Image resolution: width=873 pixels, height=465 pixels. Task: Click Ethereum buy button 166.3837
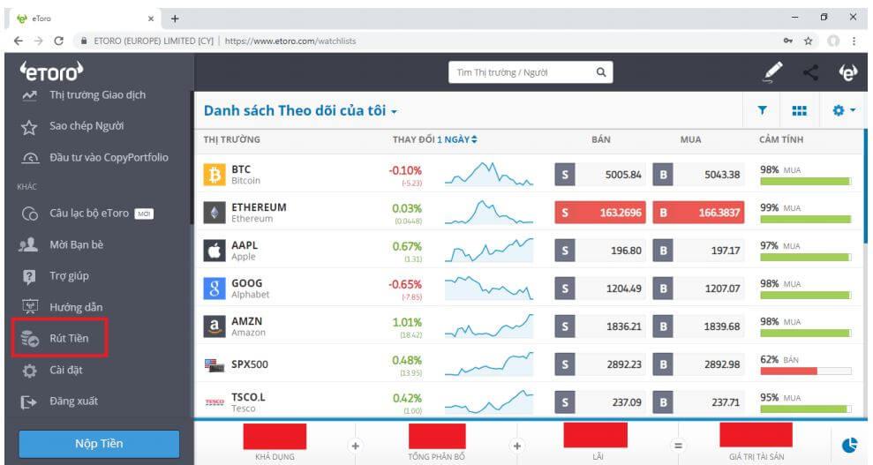coord(698,213)
